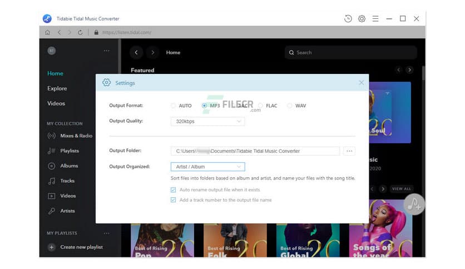
Task: Click the Playlists sidebar icon
Action: click(x=51, y=151)
